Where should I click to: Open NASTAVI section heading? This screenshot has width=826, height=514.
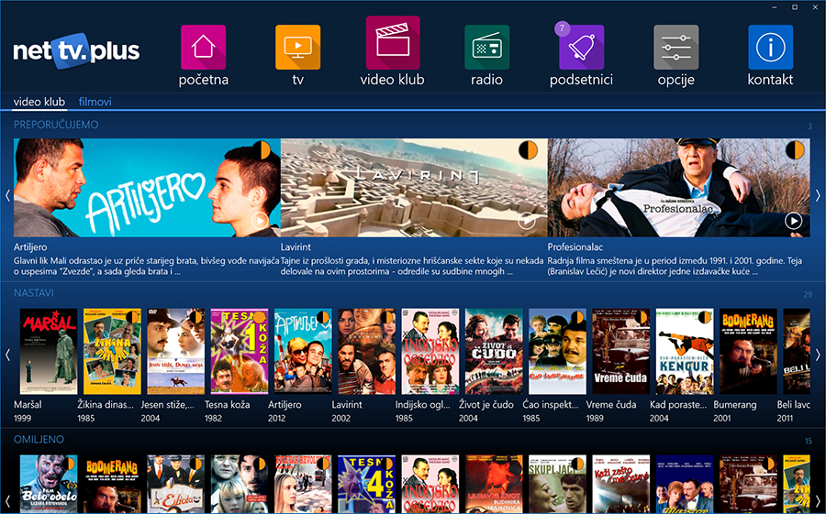pos(34,293)
